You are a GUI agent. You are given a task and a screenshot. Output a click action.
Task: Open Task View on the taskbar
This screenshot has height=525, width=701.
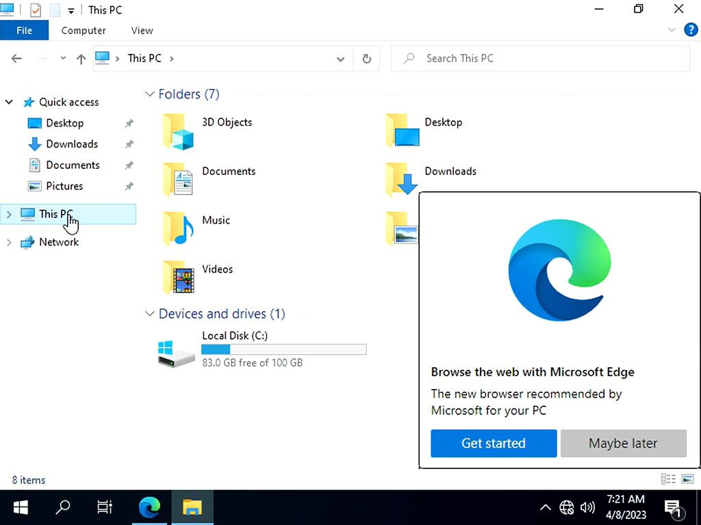105,507
